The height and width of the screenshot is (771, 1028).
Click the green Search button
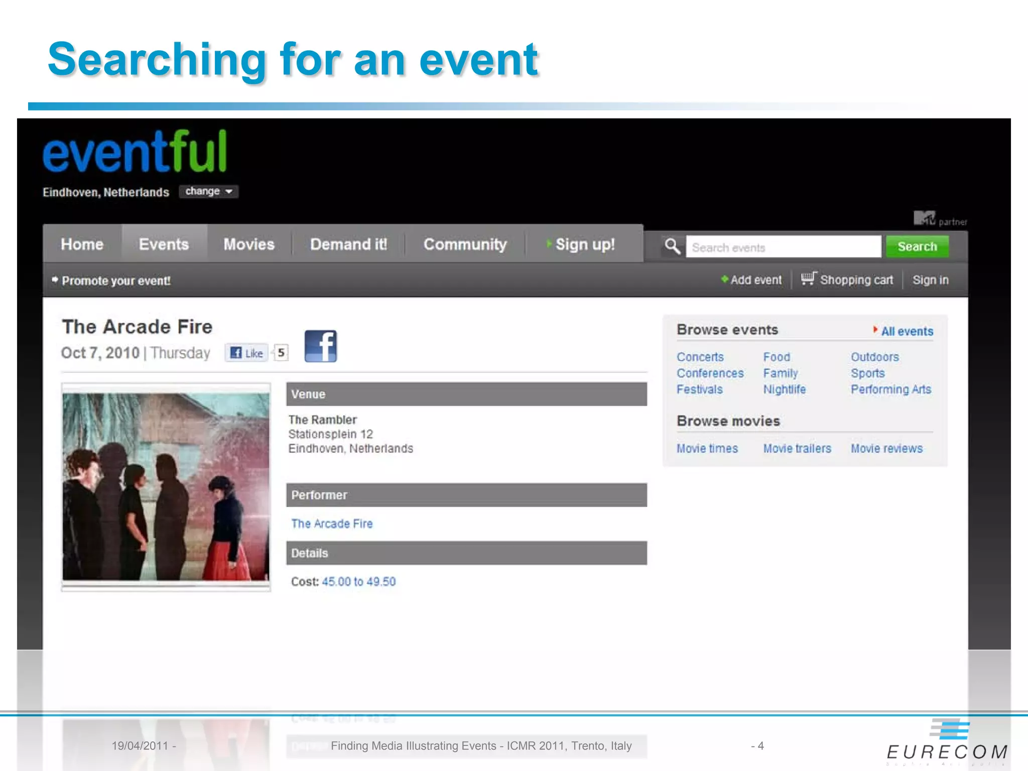point(917,246)
